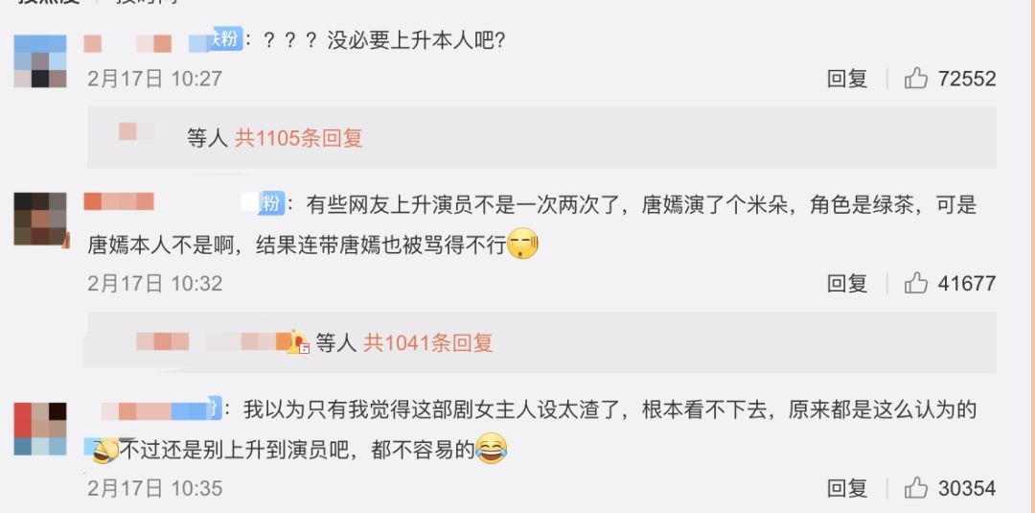Click the laughing-crying emoji in third comment

[x=491, y=449]
